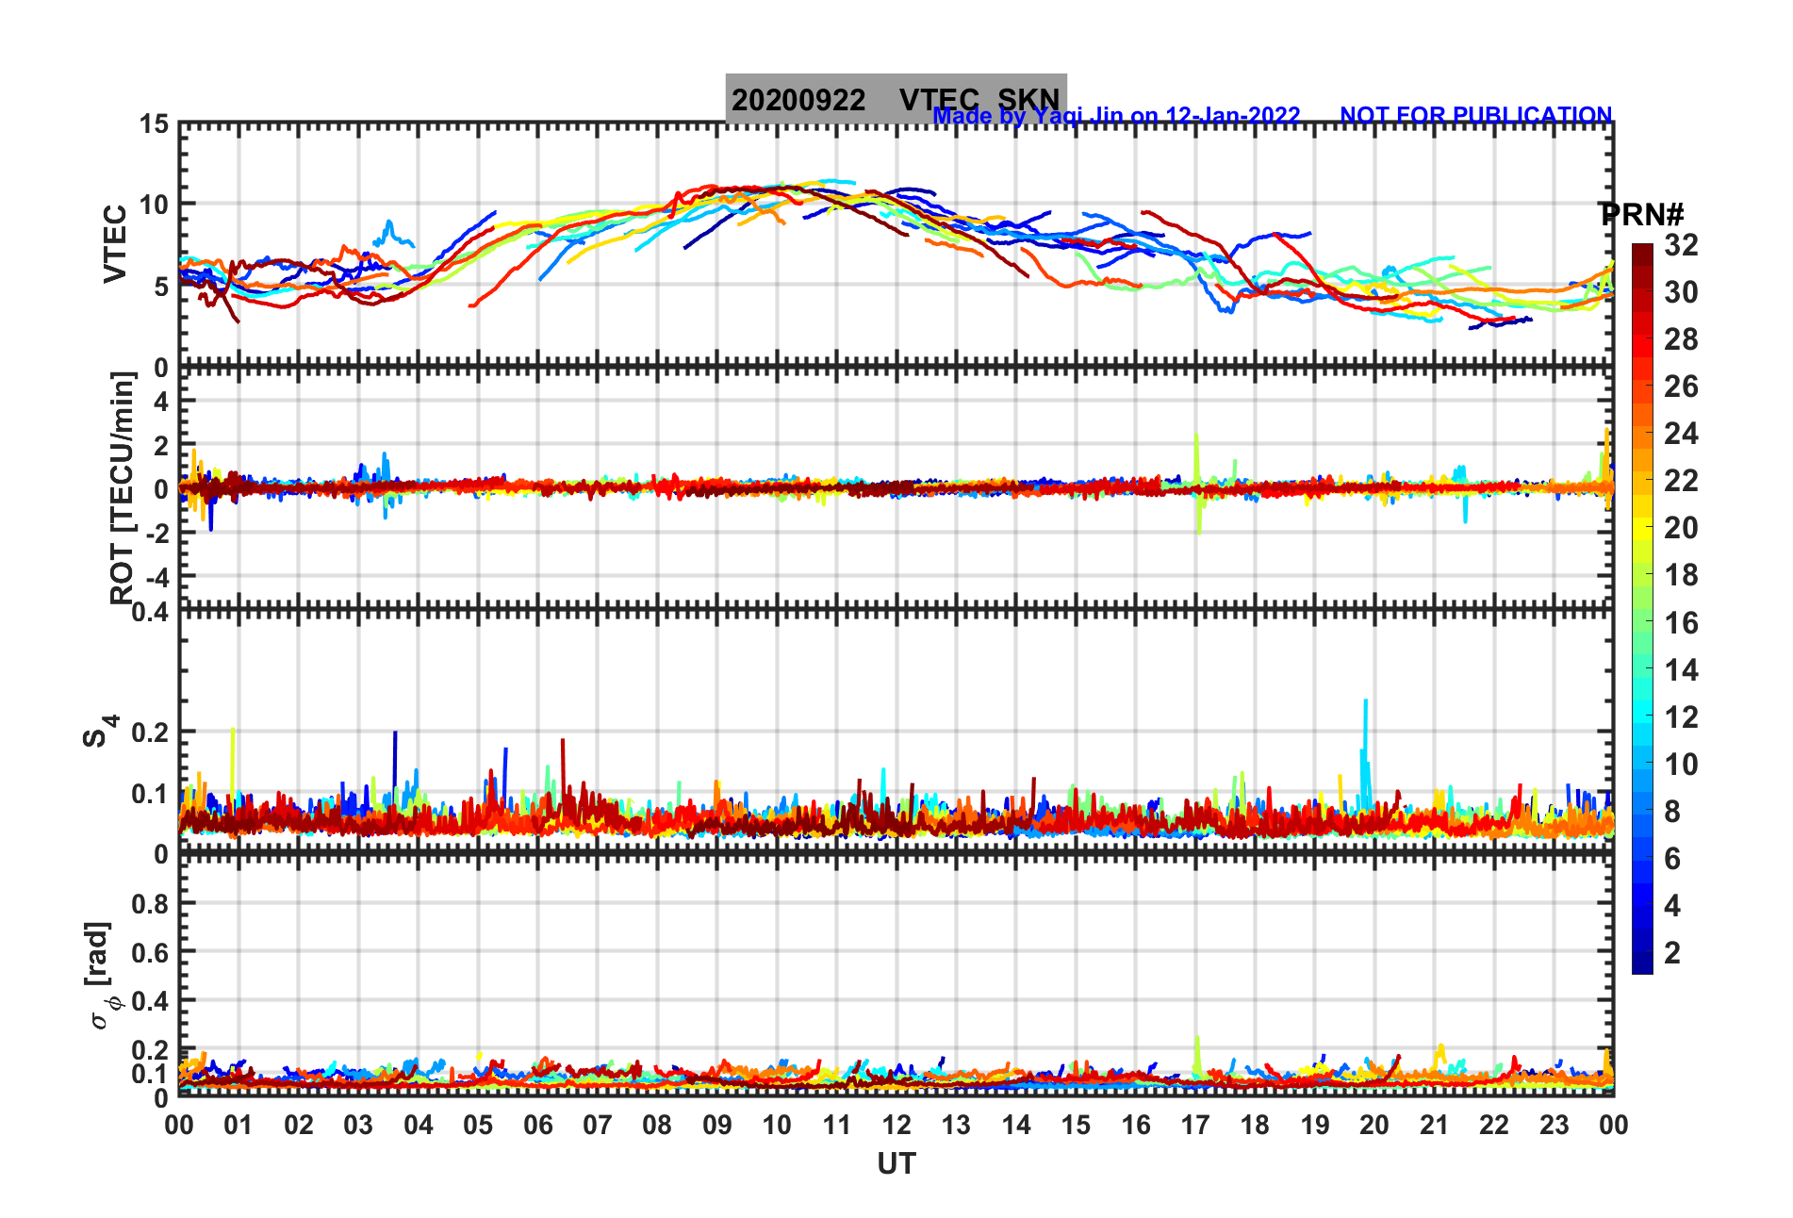Click the 'Made by Yaqi Jin on 12-Jan-2022' text
Image resolution: width=1793 pixels, height=1218 pixels.
(1116, 116)
